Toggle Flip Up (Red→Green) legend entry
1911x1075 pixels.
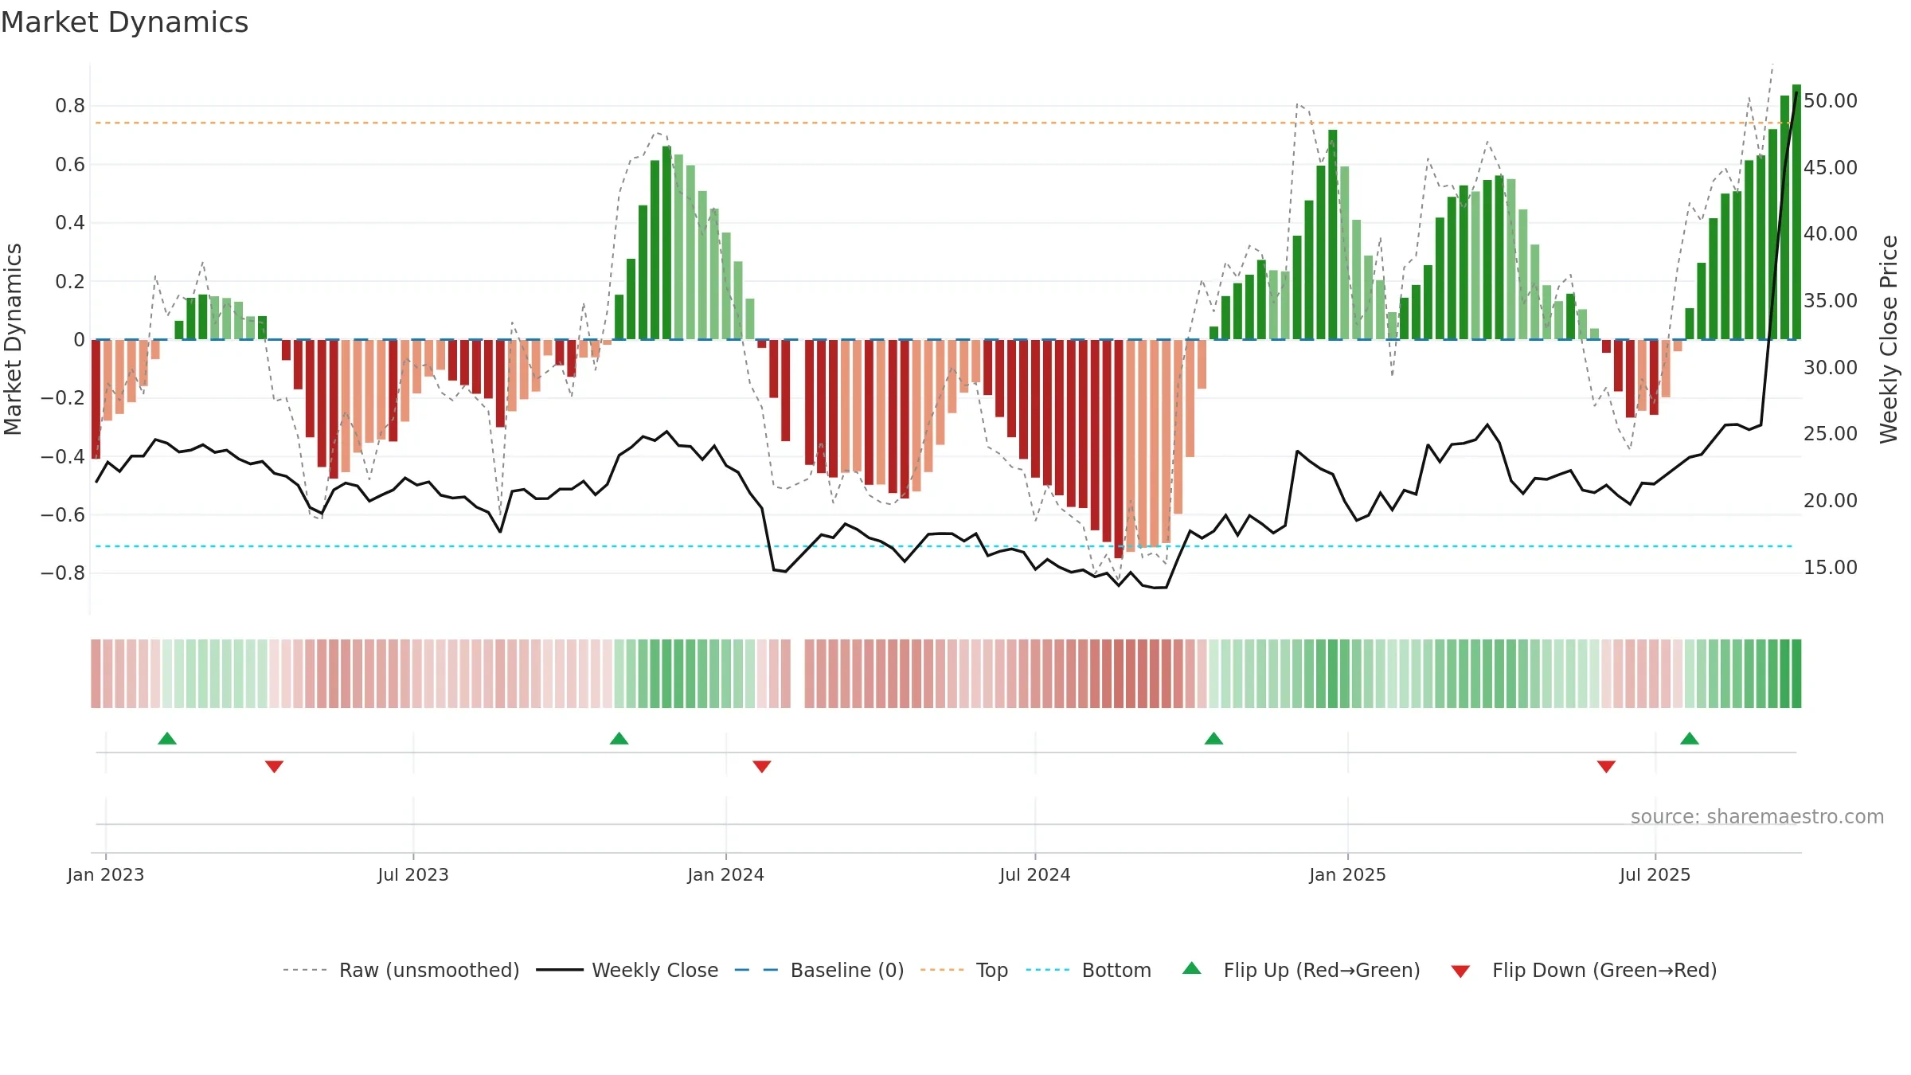pyautogui.click(x=1301, y=970)
